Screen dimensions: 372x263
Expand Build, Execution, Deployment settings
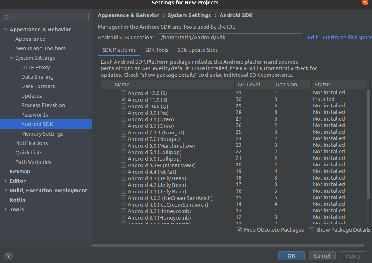(x=5, y=190)
